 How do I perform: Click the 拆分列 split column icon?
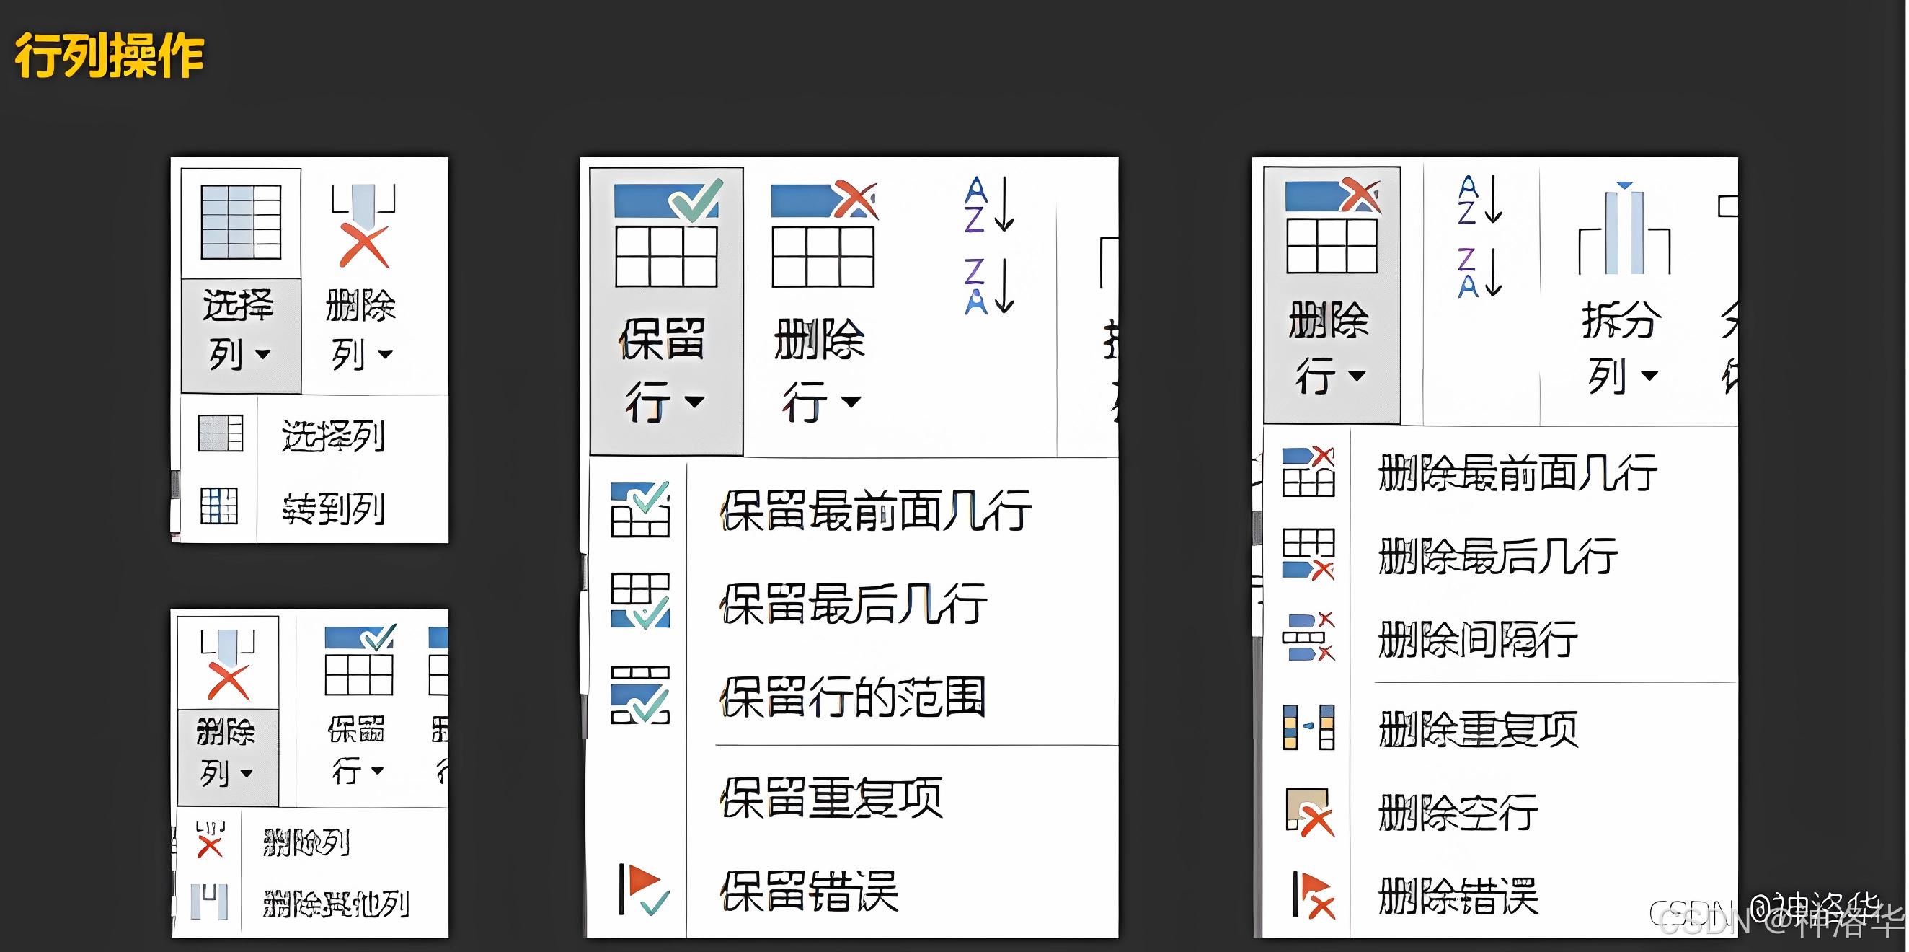pos(1624,230)
